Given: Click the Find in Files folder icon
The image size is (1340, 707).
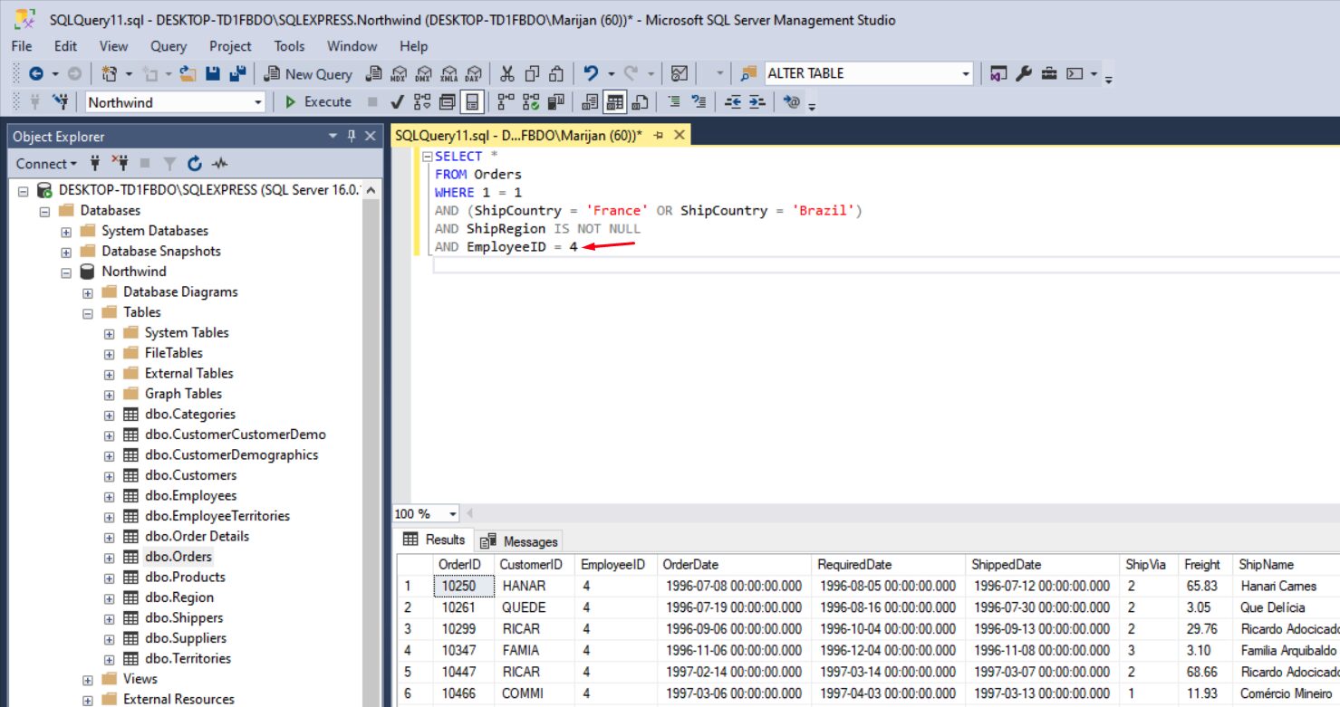Looking at the screenshot, I should [x=748, y=74].
